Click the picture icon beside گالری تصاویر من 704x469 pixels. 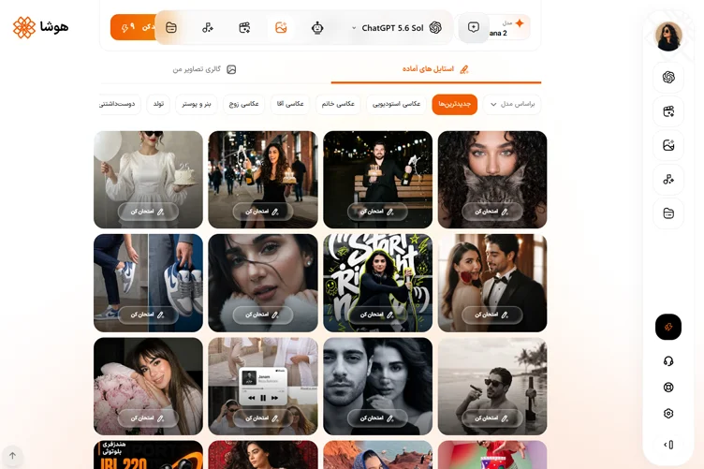pos(231,69)
